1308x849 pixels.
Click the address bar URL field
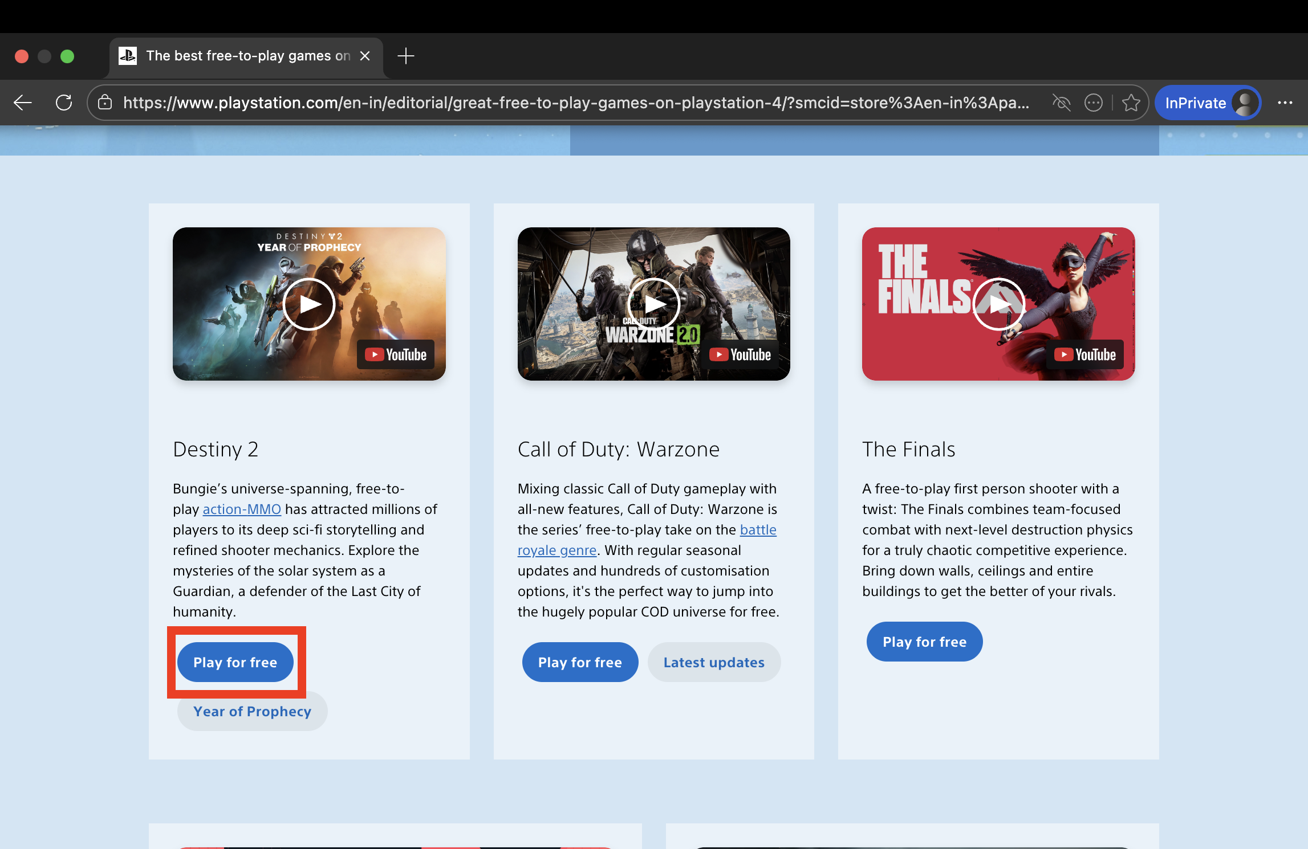point(576,103)
